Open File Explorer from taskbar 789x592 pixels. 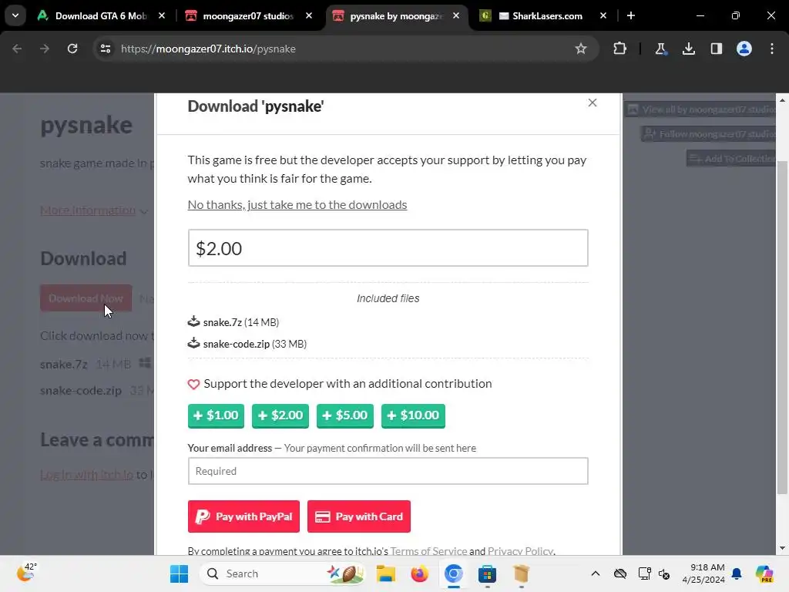pyautogui.click(x=386, y=573)
